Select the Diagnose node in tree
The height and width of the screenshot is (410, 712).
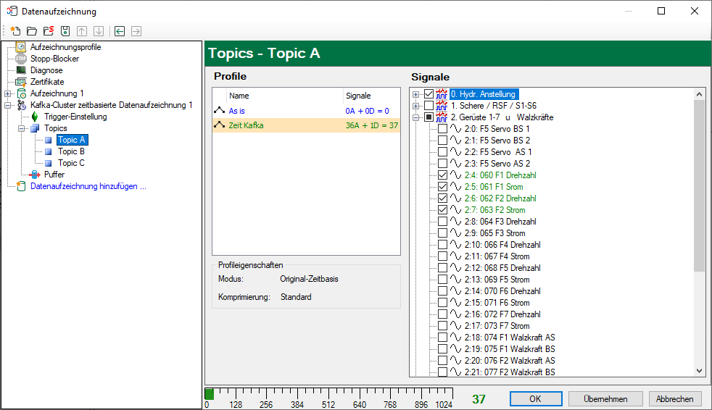(x=46, y=70)
